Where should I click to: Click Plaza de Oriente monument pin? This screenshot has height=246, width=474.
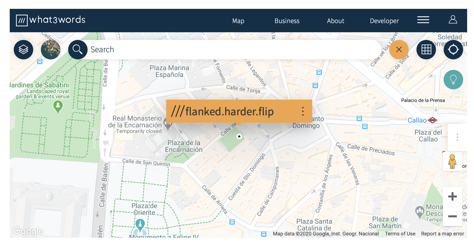pos(140,225)
